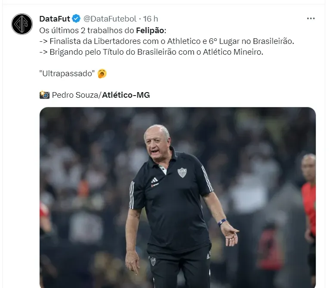
Task: Click the Os últimos 2 trabalhos text
Action: click(x=87, y=31)
